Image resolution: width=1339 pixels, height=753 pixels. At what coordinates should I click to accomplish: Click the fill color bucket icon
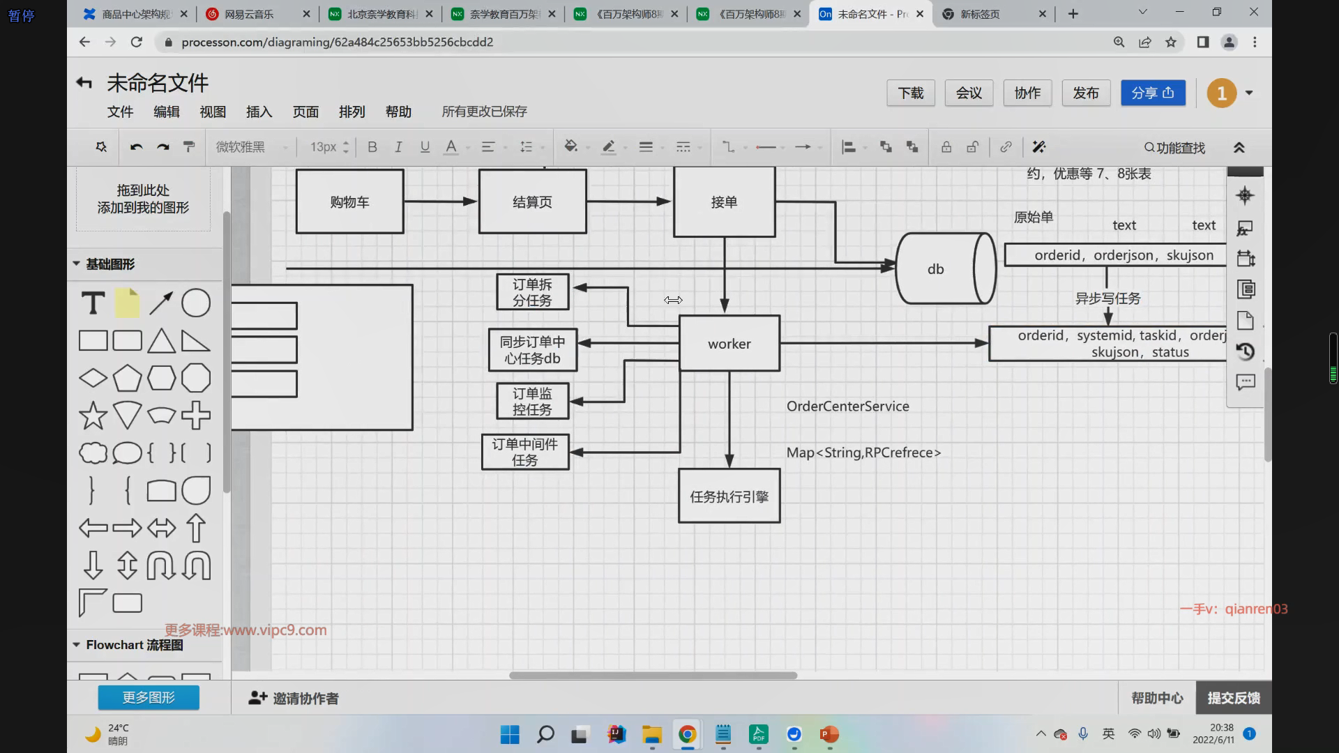click(571, 146)
